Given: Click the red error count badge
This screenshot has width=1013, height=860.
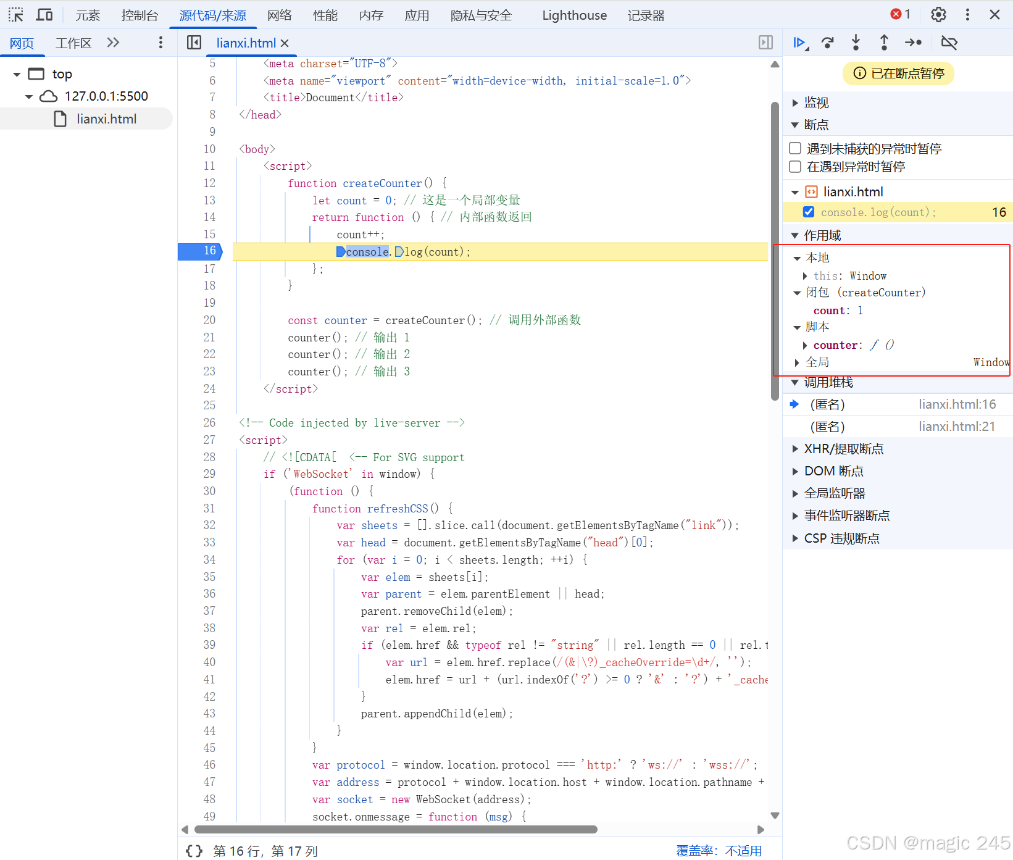Looking at the screenshot, I should [901, 14].
